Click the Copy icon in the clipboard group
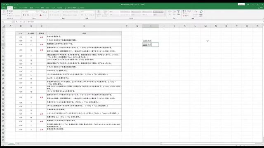This screenshot has width=264, height=148. point(7,13)
